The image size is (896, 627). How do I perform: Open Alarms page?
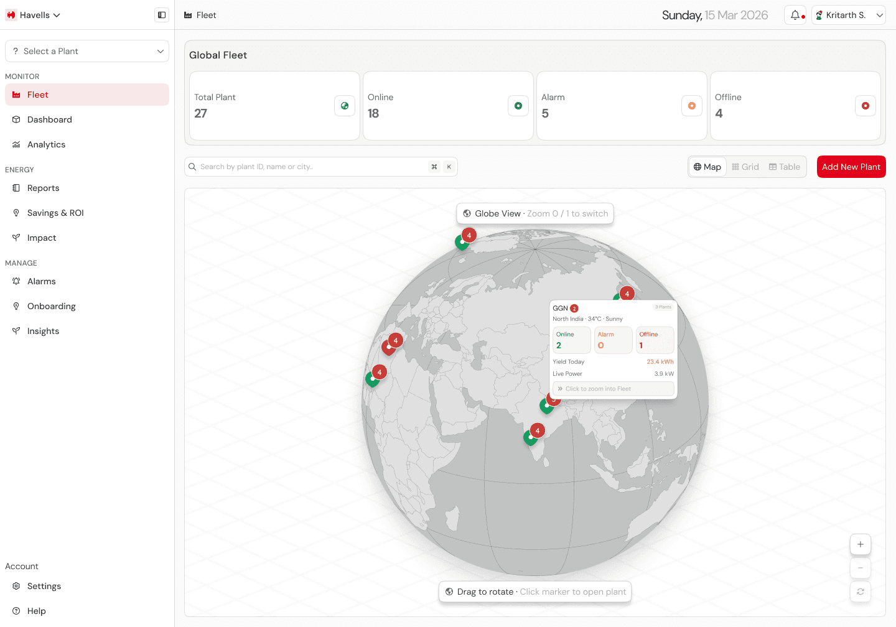pyautogui.click(x=87, y=281)
